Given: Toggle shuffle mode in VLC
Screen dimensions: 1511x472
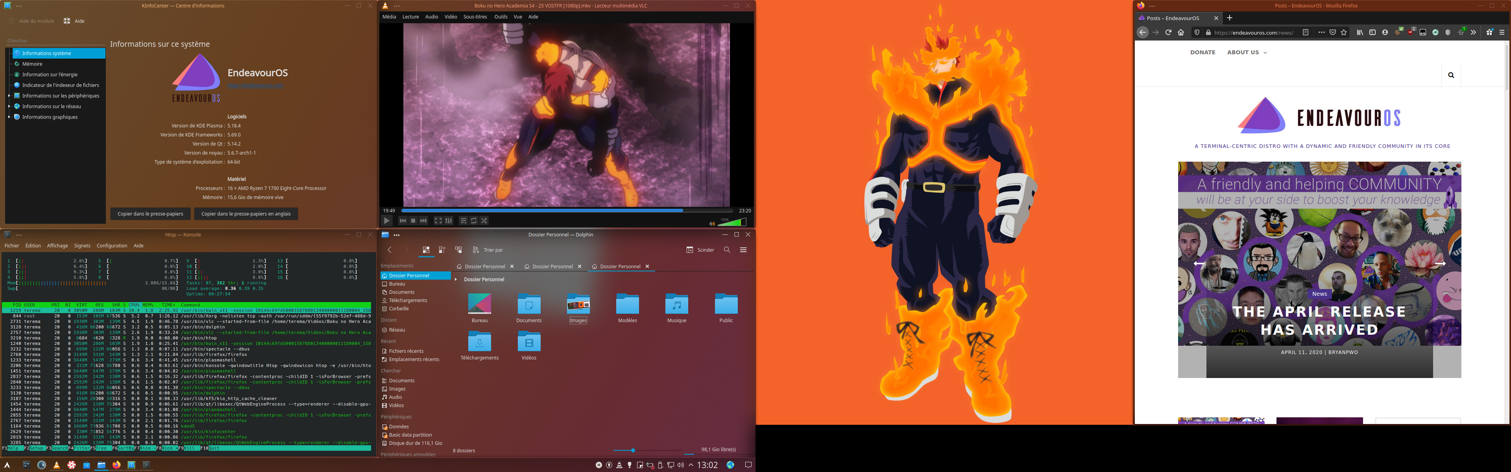Looking at the screenshot, I should pyautogui.click(x=484, y=221).
